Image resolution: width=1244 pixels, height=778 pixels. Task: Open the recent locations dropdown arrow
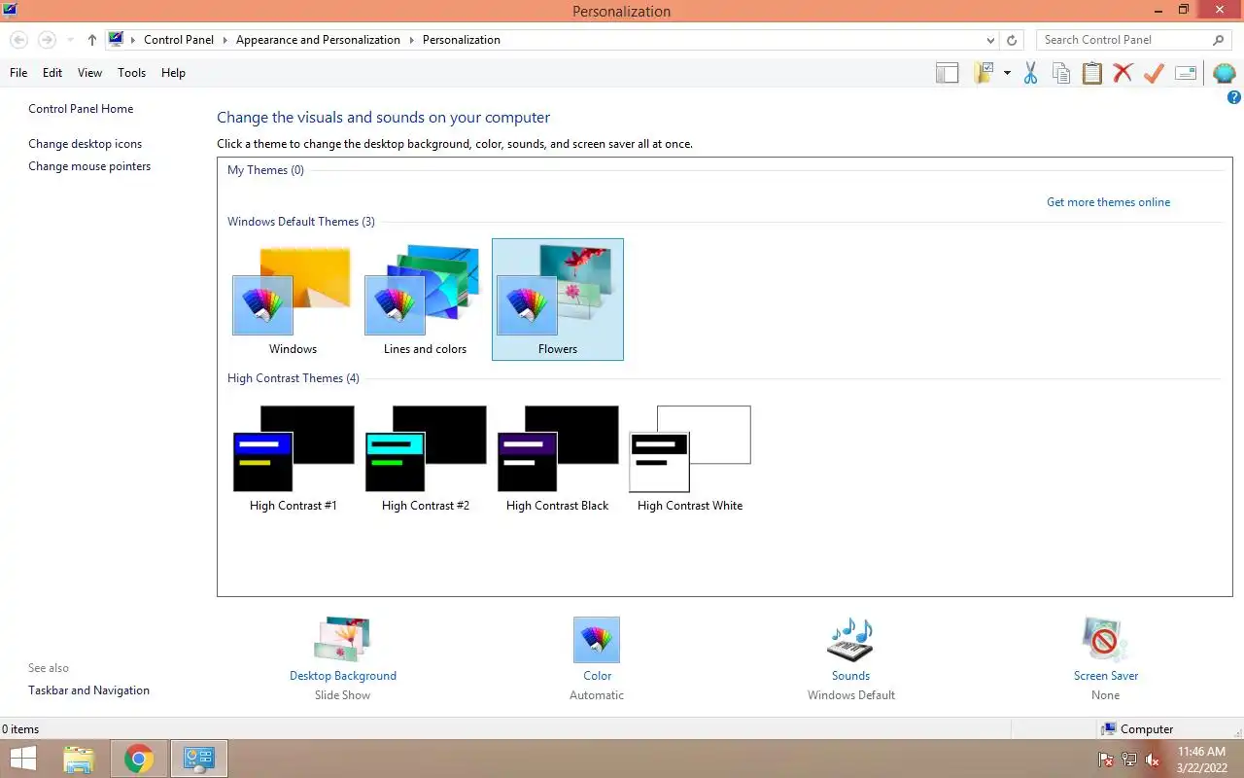70,40
